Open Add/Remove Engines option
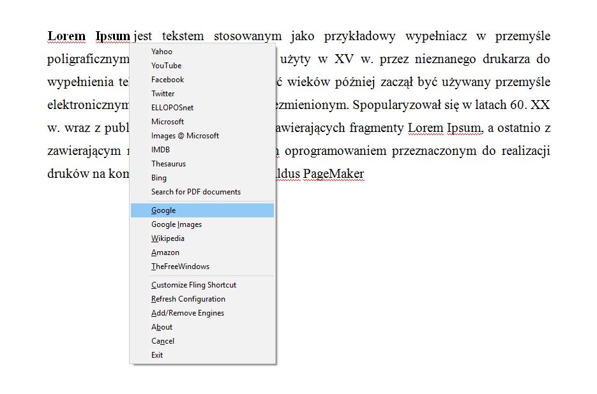The width and height of the screenshot is (597, 394). tap(202, 313)
